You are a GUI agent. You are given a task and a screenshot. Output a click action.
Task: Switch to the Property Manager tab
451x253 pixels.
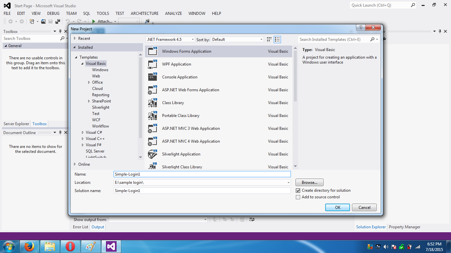point(404,227)
